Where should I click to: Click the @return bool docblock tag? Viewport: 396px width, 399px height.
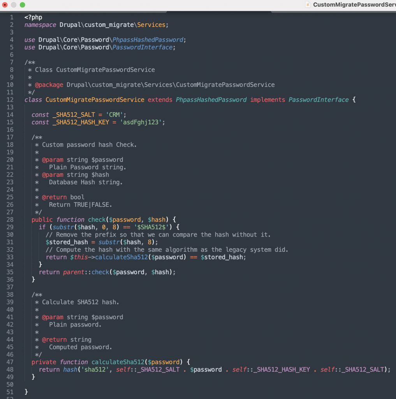click(54, 197)
